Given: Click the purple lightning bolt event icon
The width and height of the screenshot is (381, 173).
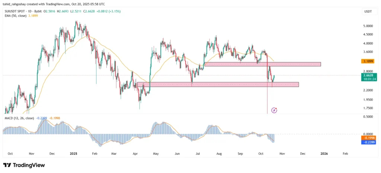Looking at the screenshot, I should [x=274, y=110].
